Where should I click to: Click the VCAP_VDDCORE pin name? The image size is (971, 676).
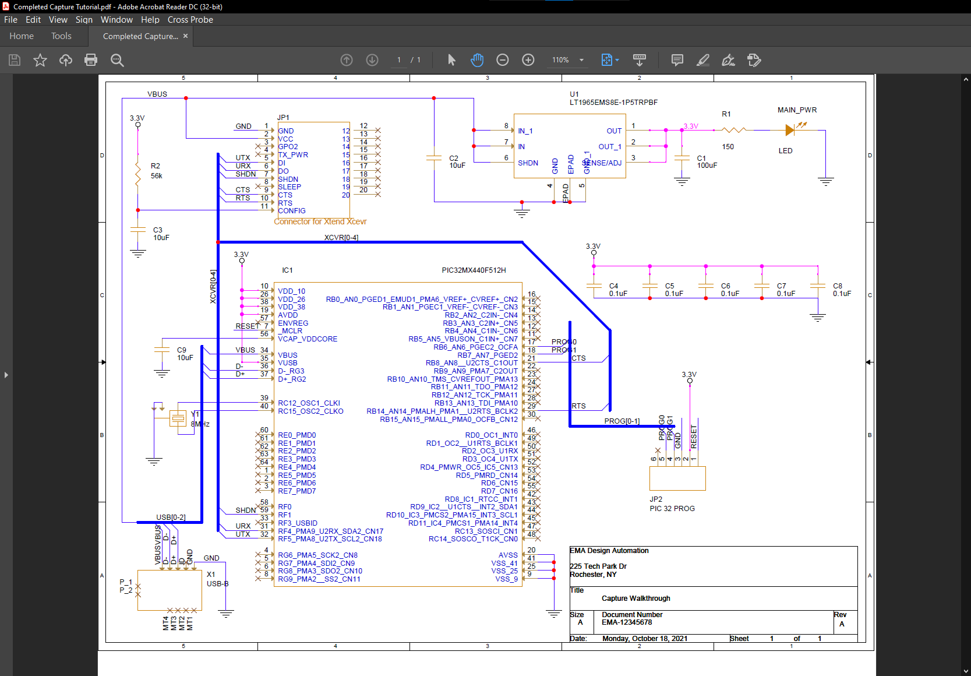pyautogui.click(x=308, y=339)
